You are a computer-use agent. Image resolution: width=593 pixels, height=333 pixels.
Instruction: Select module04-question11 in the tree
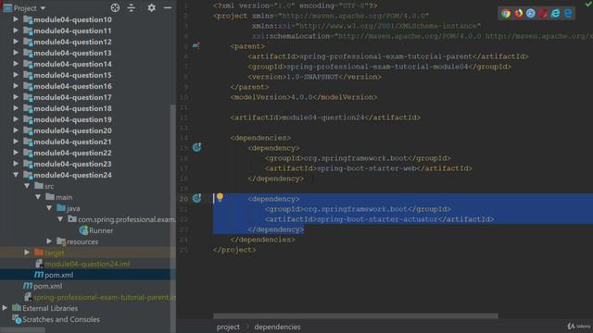point(72,31)
